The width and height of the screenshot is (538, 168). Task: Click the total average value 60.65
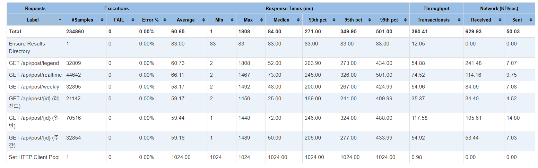tap(178, 32)
